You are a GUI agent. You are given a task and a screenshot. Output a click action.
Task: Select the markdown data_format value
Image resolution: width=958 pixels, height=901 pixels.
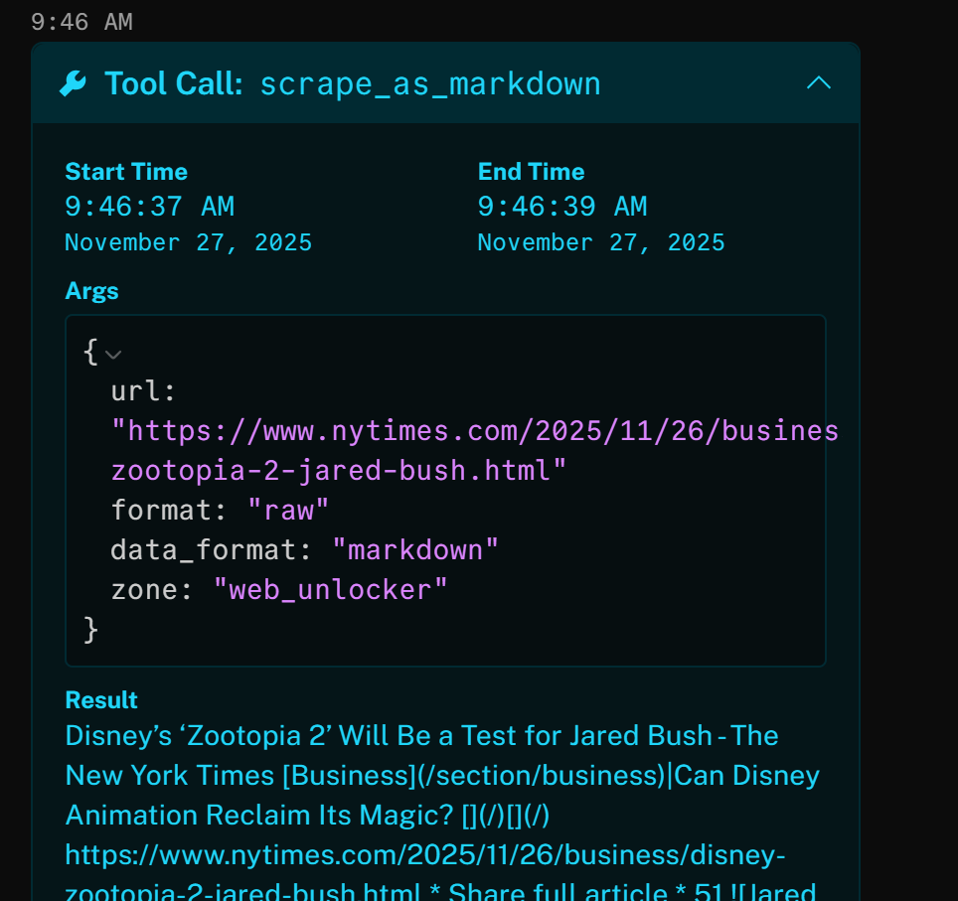[x=416, y=548]
